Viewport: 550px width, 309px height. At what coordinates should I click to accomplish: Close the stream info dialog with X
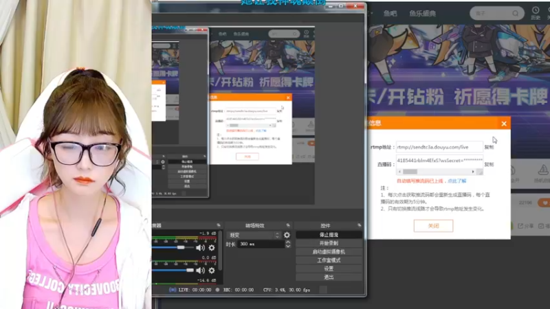pyautogui.click(x=504, y=124)
